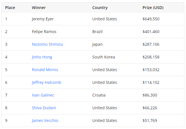This screenshot has width=186, height=129.
Task: Click the Winner column header
Action: point(39,8)
